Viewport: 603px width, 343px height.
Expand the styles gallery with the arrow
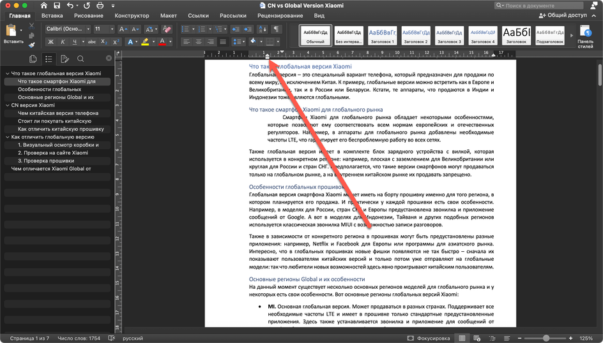(572, 35)
